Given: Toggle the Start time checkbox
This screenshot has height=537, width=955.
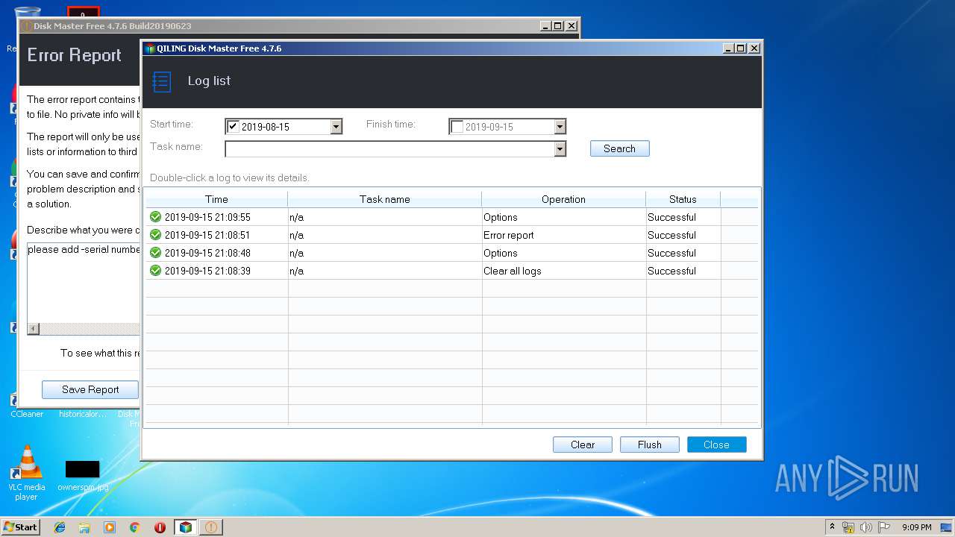Looking at the screenshot, I should 233,126.
